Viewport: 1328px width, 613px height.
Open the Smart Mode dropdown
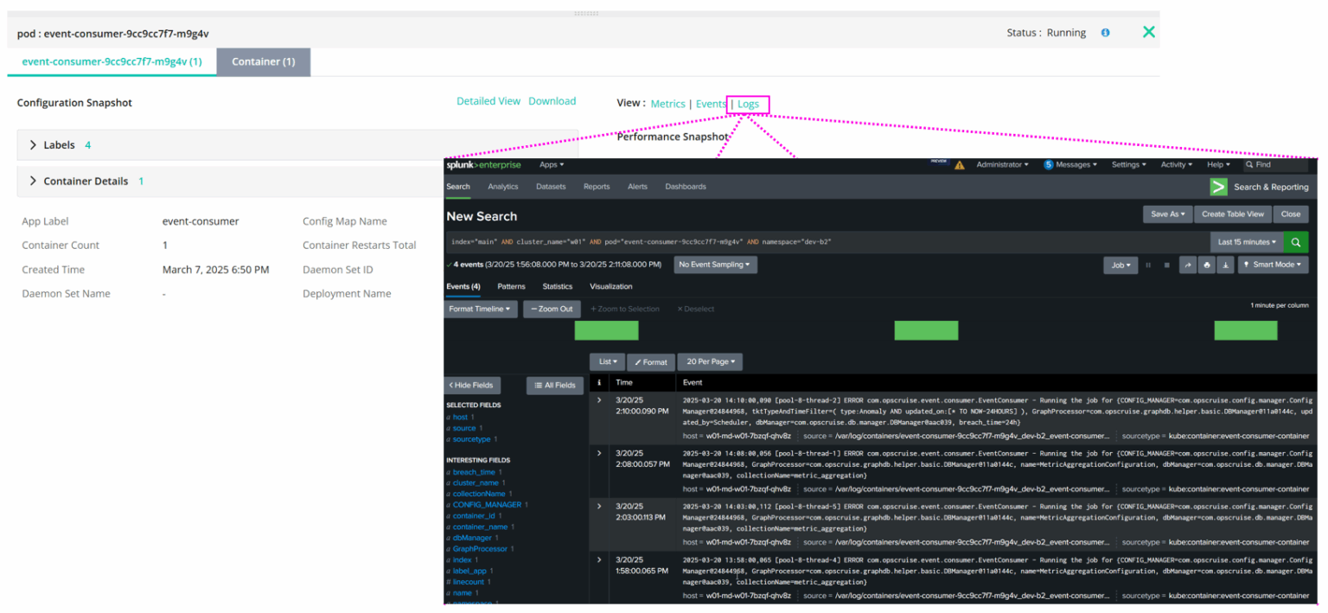(1273, 265)
